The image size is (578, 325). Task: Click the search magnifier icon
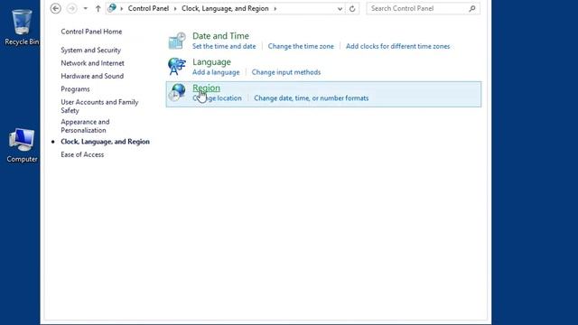[x=472, y=8]
